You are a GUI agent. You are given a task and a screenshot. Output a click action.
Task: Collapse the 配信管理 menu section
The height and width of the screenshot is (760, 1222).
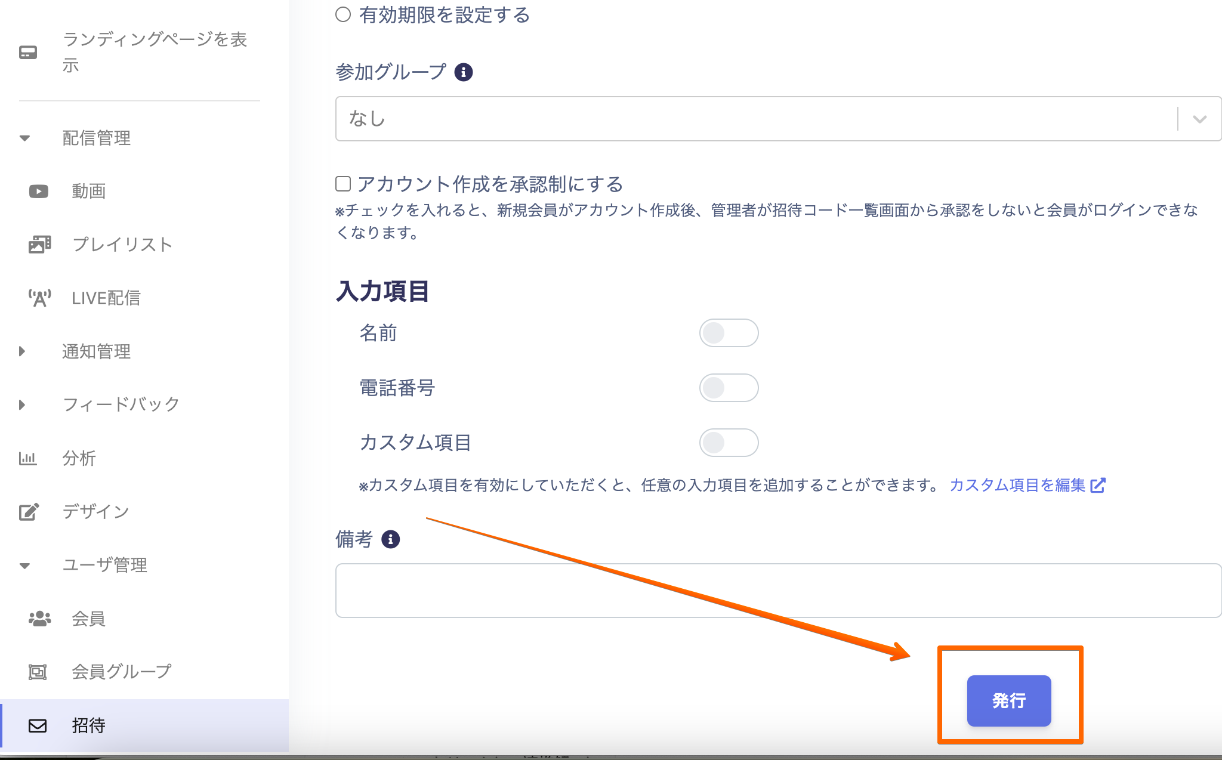pyautogui.click(x=95, y=138)
